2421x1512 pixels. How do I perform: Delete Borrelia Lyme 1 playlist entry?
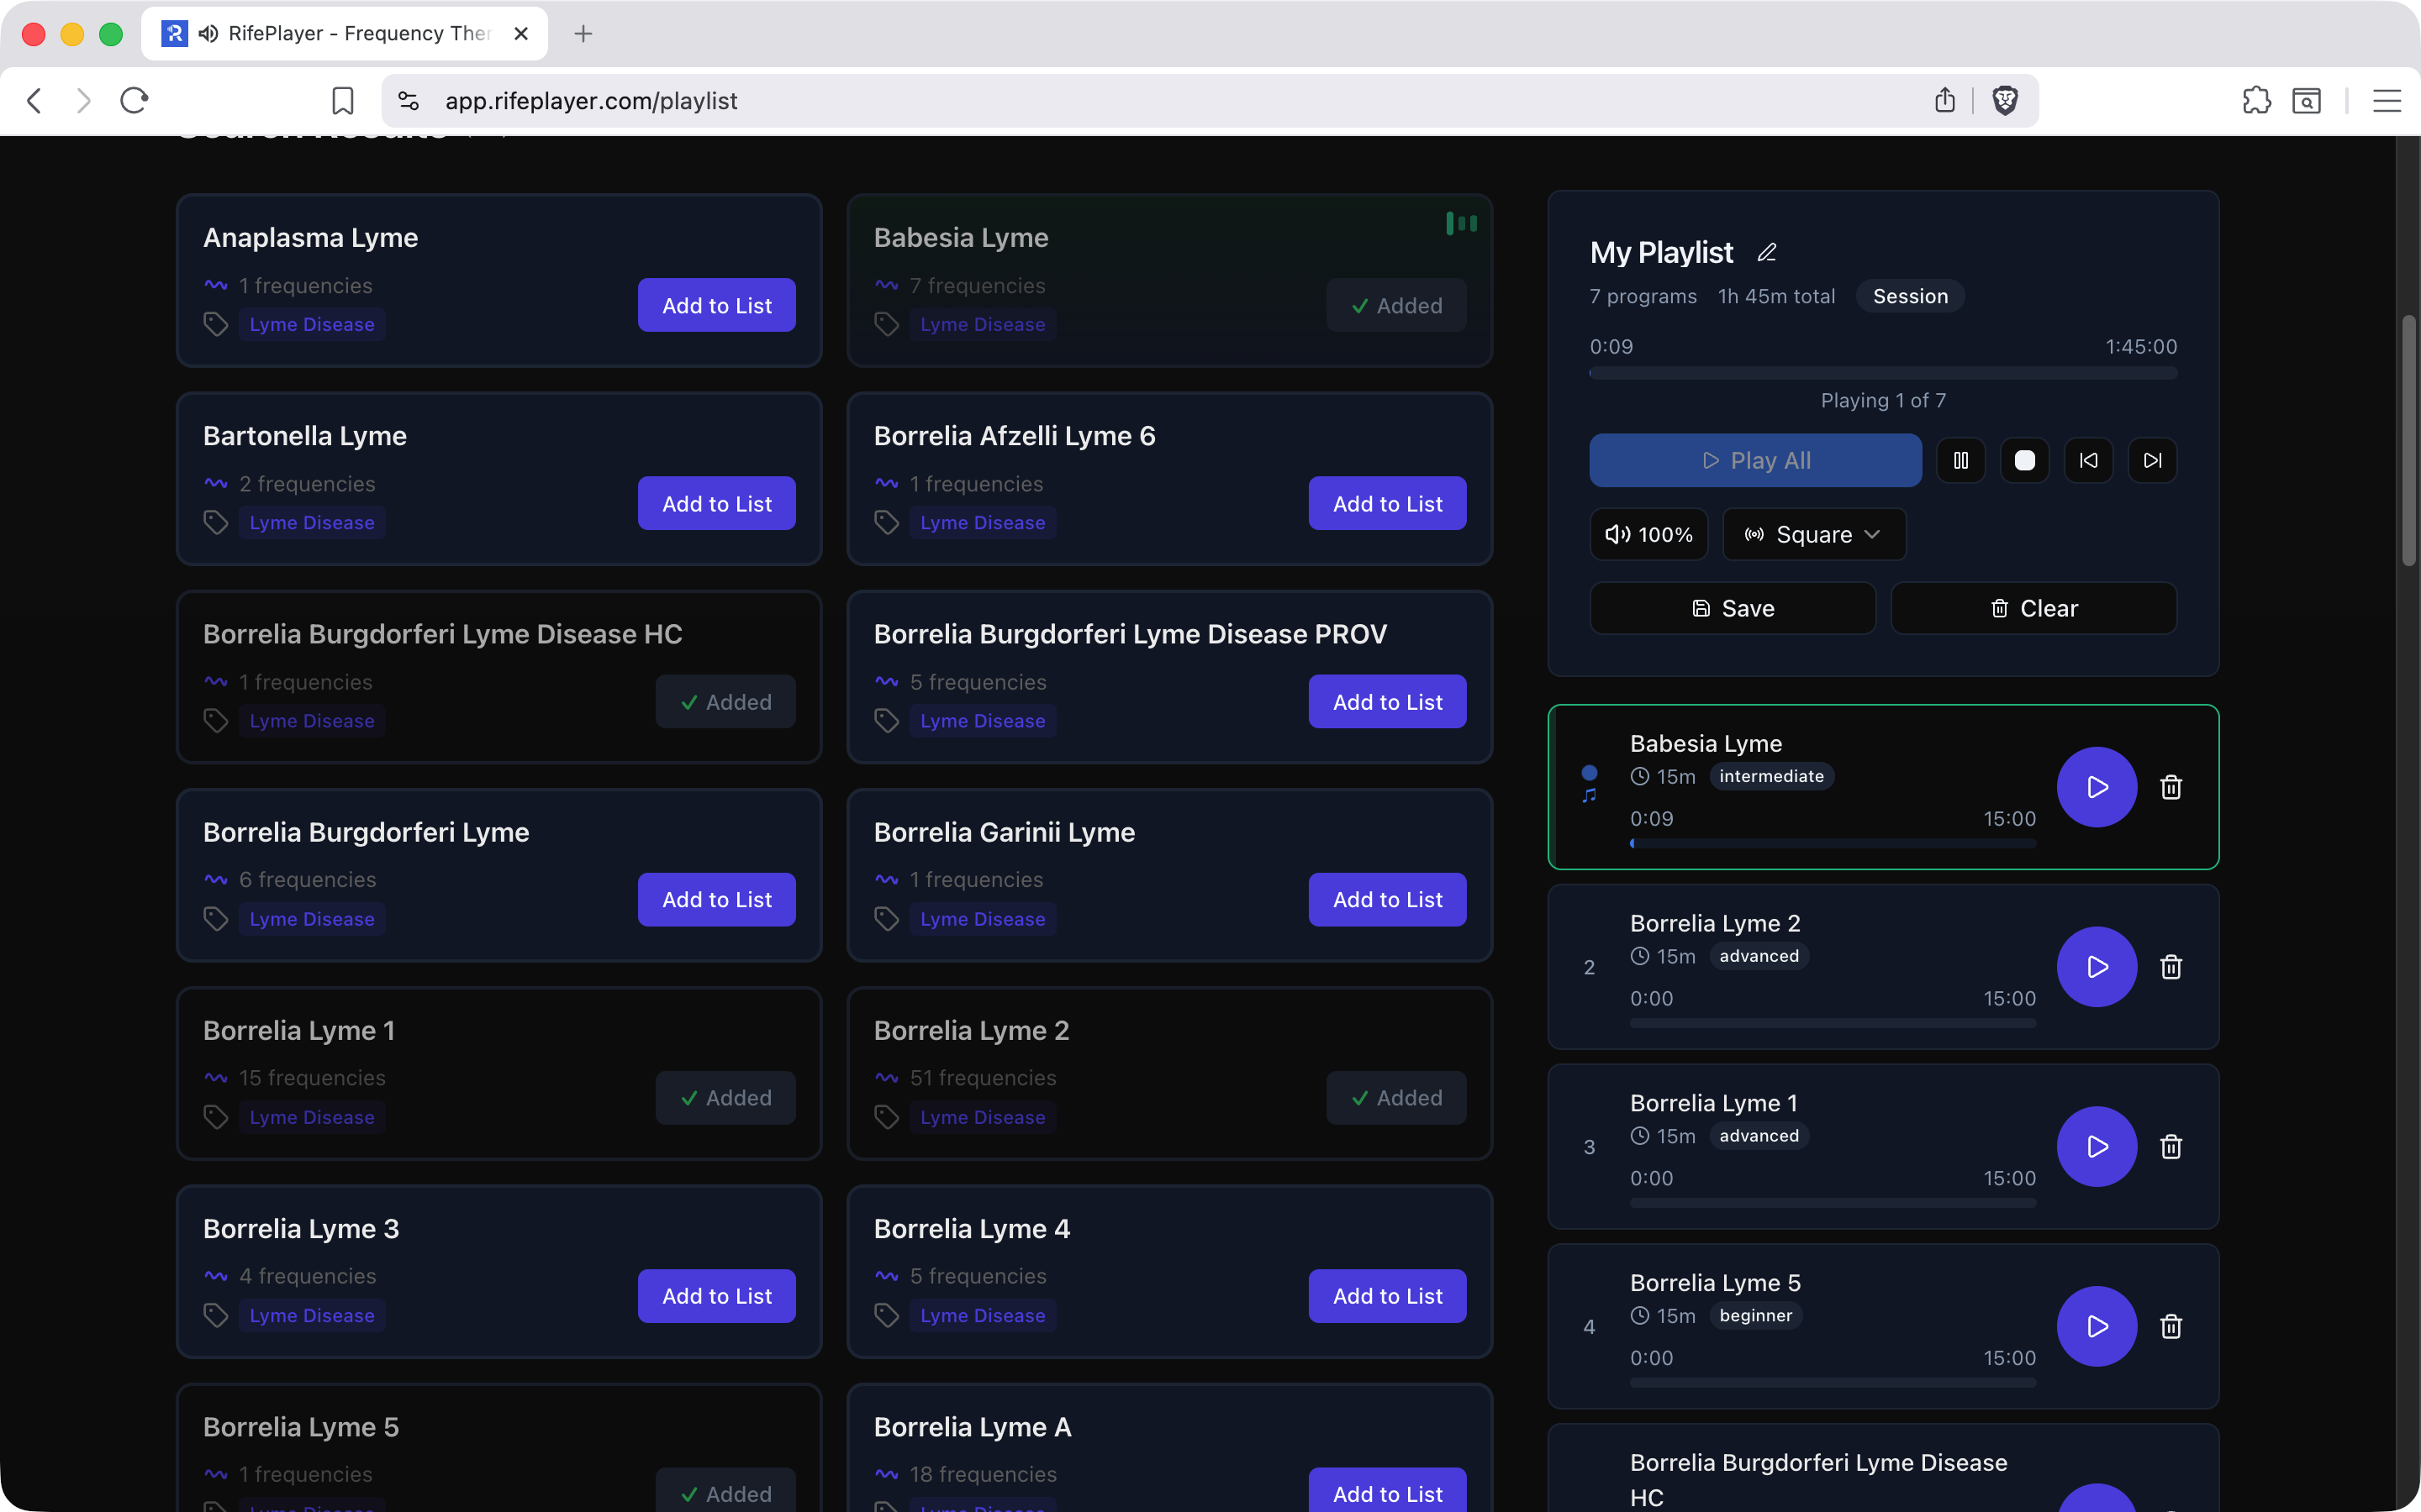[x=2170, y=1147]
